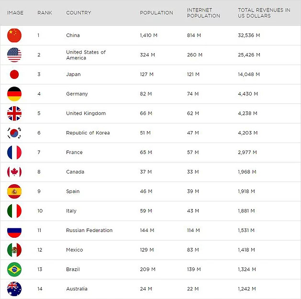Screen dimensions: 301x299
Task: Click the United Kingdom flag icon
Action: [x=14, y=113]
